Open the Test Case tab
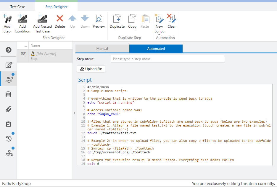277x187 pixels. tap(18, 6)
